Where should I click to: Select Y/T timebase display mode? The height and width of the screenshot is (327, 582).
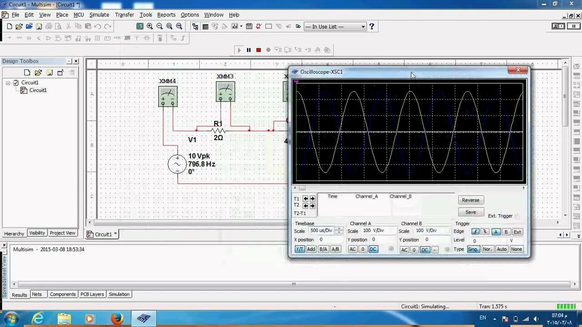click(300, 249)
